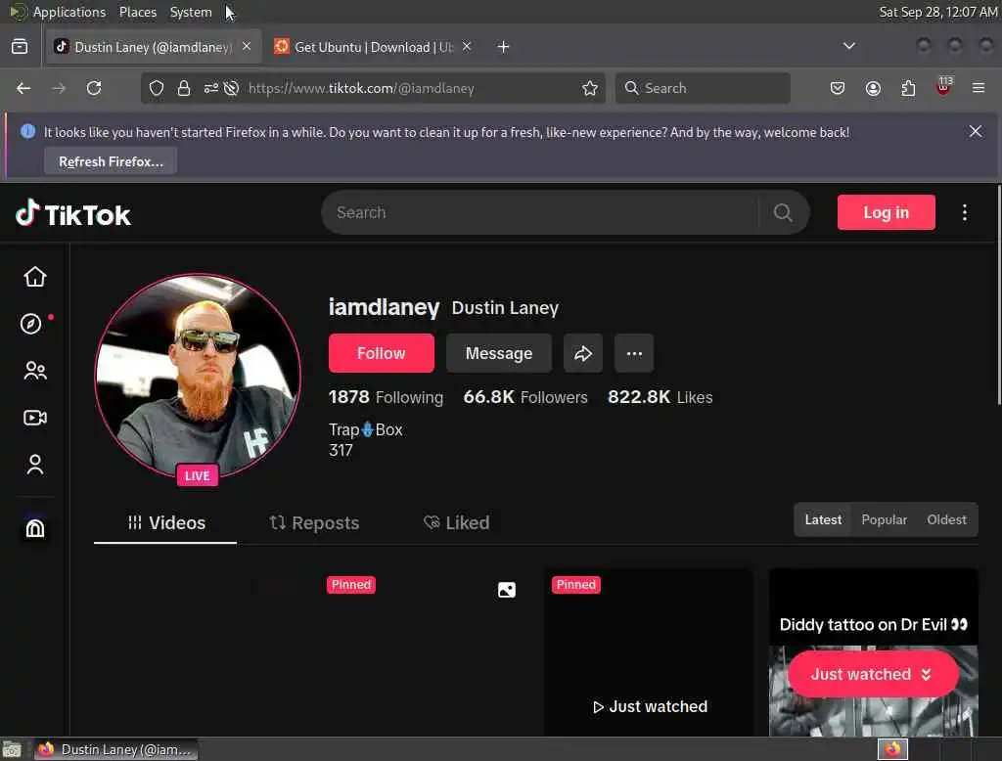Screen dimensions: 1002x761
Task: Show site security padlock info
Action: pos(184,88)
